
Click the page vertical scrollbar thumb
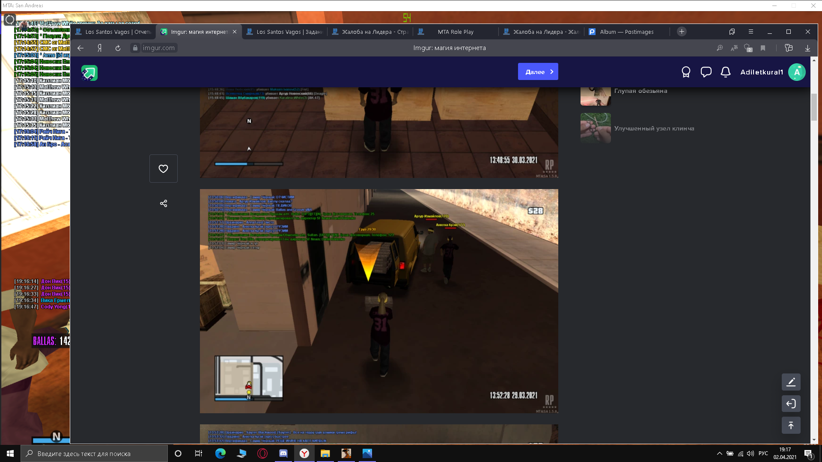(814, 107)
